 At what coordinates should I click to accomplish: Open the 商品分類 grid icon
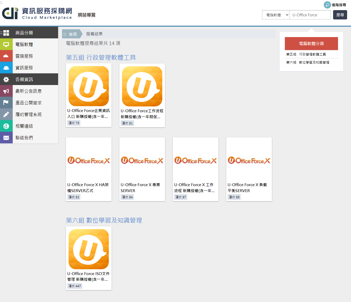click(x=6, y=33)
